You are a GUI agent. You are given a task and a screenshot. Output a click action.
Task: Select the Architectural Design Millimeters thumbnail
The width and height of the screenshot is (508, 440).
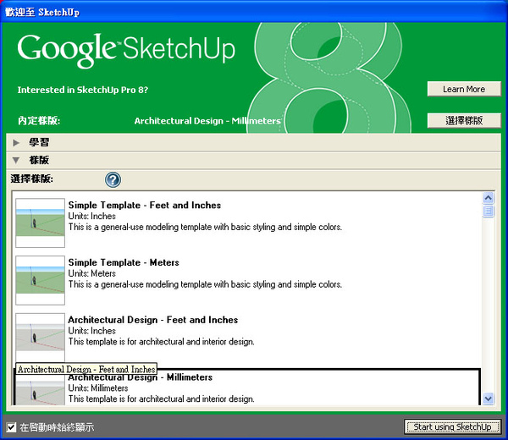(x=40, y=388)
